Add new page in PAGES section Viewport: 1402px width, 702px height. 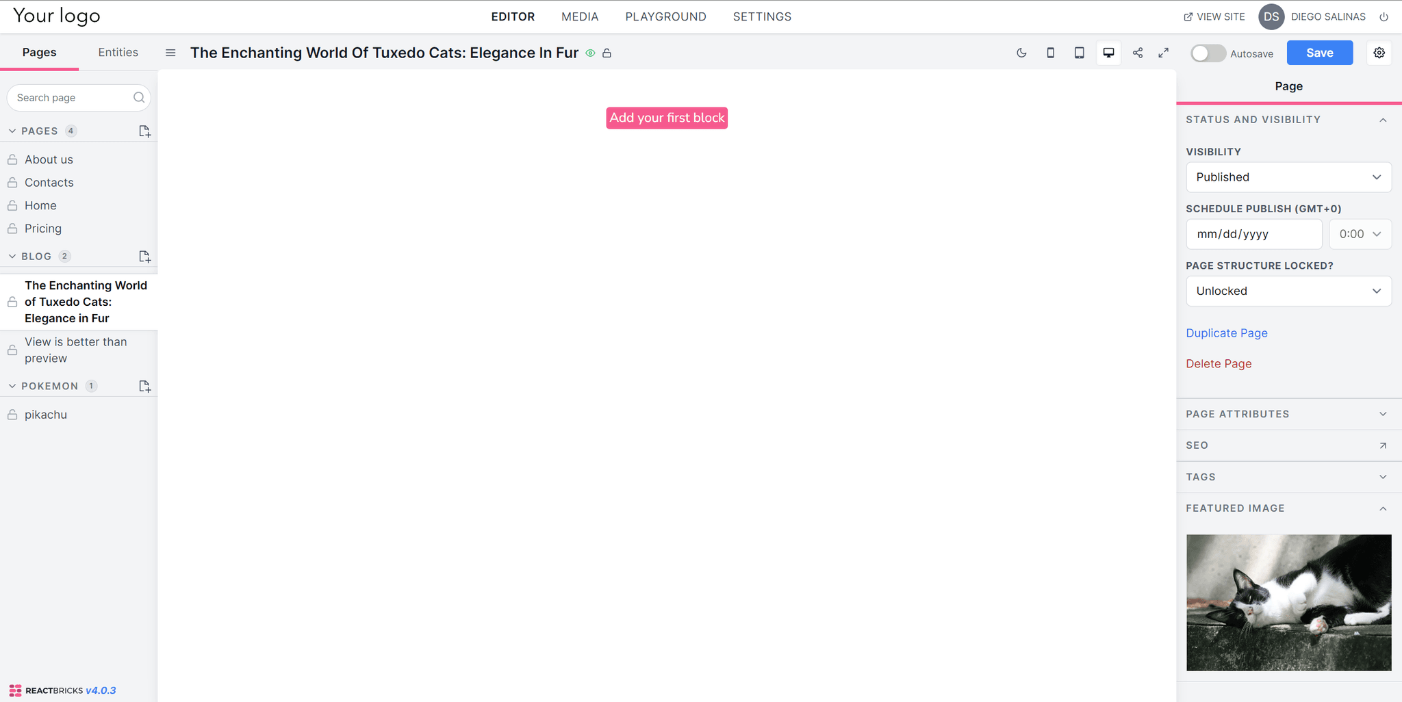point(144,131)
